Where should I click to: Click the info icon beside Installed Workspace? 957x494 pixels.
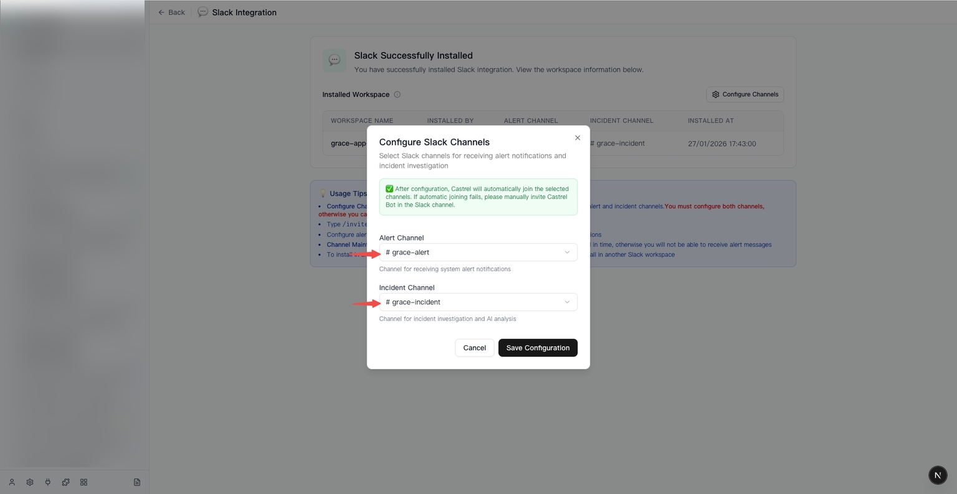pos(398,95)
